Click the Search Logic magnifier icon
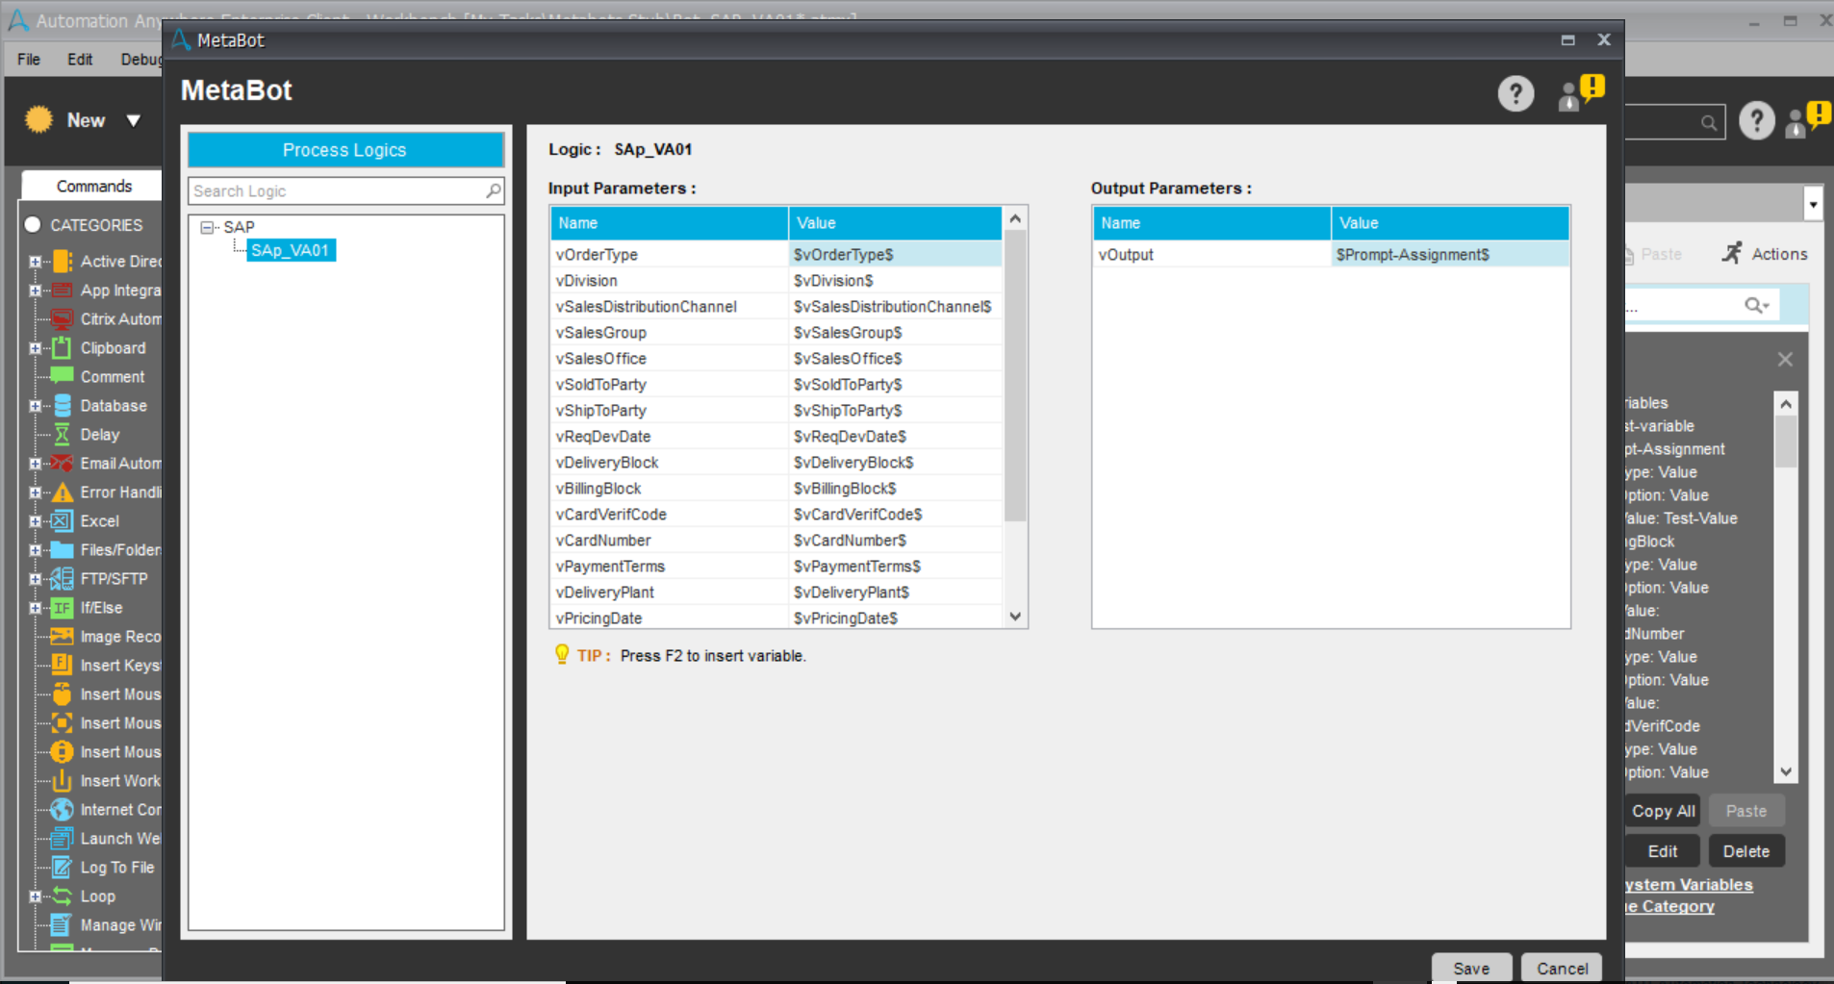The image size is (1834, 984). 493,190
